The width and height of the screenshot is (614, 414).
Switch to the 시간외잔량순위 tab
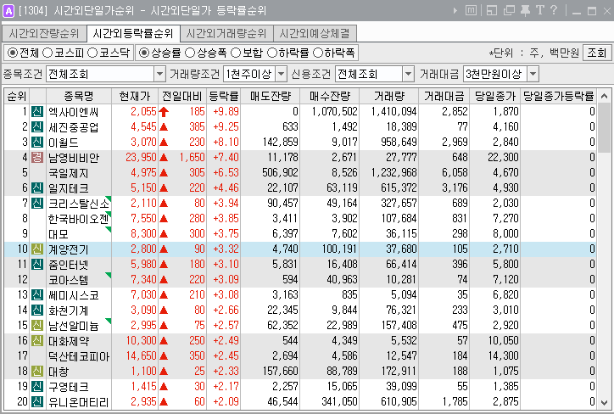(x=44, y=34)
